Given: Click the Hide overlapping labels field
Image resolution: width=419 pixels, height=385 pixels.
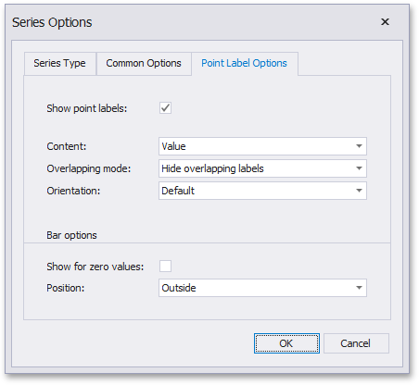Looking at the screenshot, I should (262, 168).
